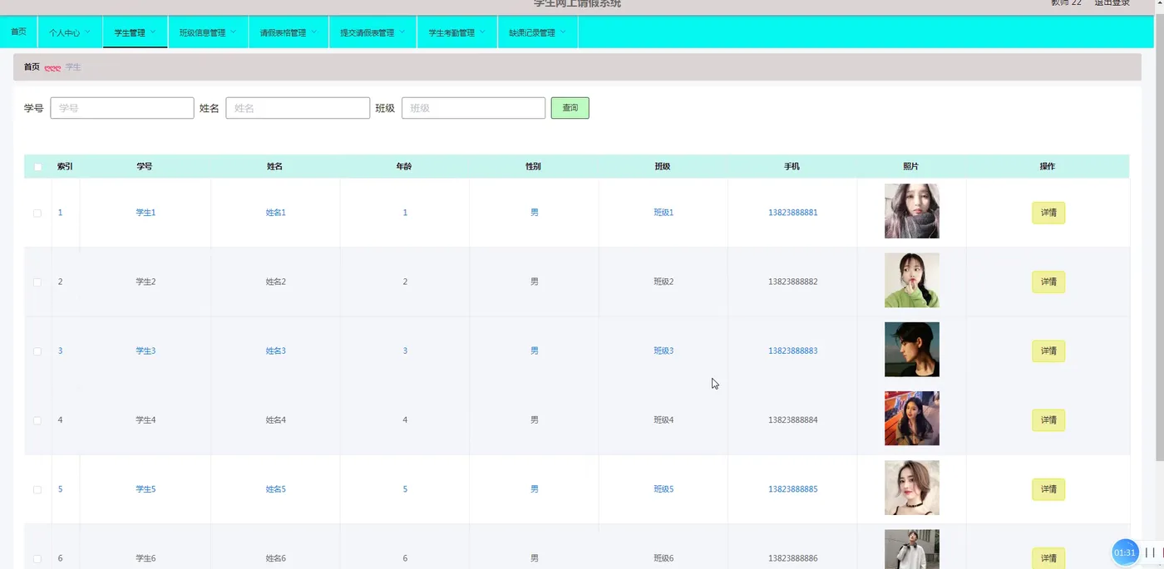Click the 操作 column header

[x=1048, y=167]
